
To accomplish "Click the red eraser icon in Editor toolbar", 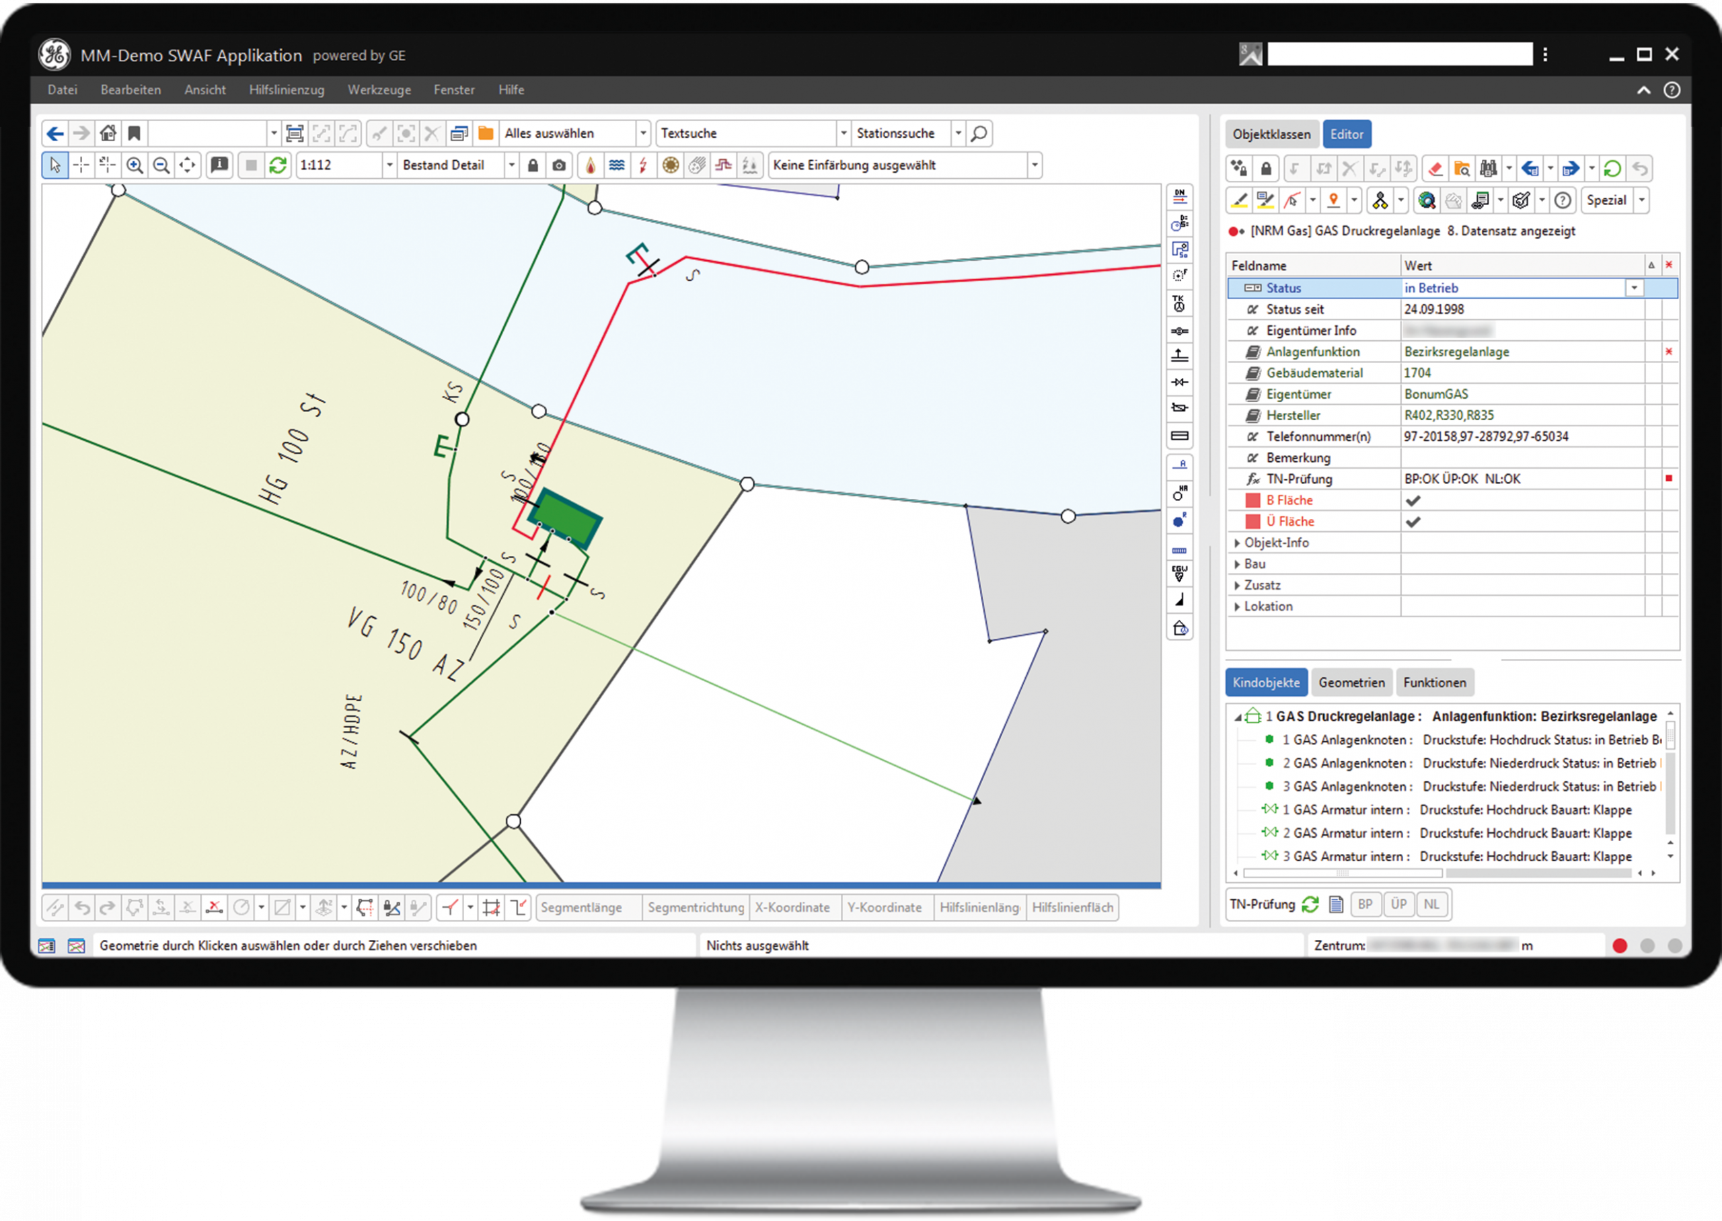I will click(1435, 169).
